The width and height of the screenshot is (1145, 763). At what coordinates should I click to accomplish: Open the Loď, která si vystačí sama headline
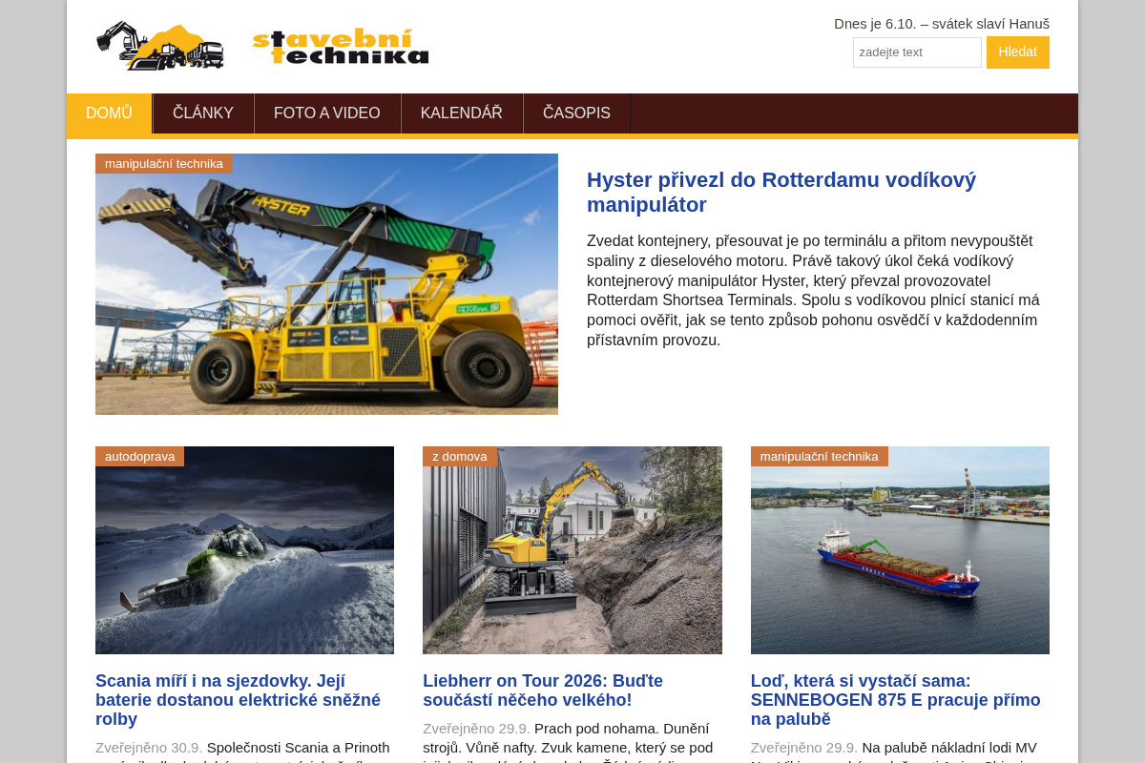896,700
